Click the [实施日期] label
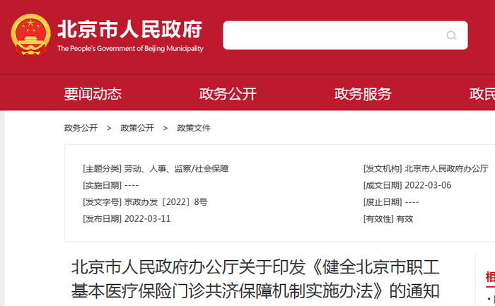 tap(102, 185)
